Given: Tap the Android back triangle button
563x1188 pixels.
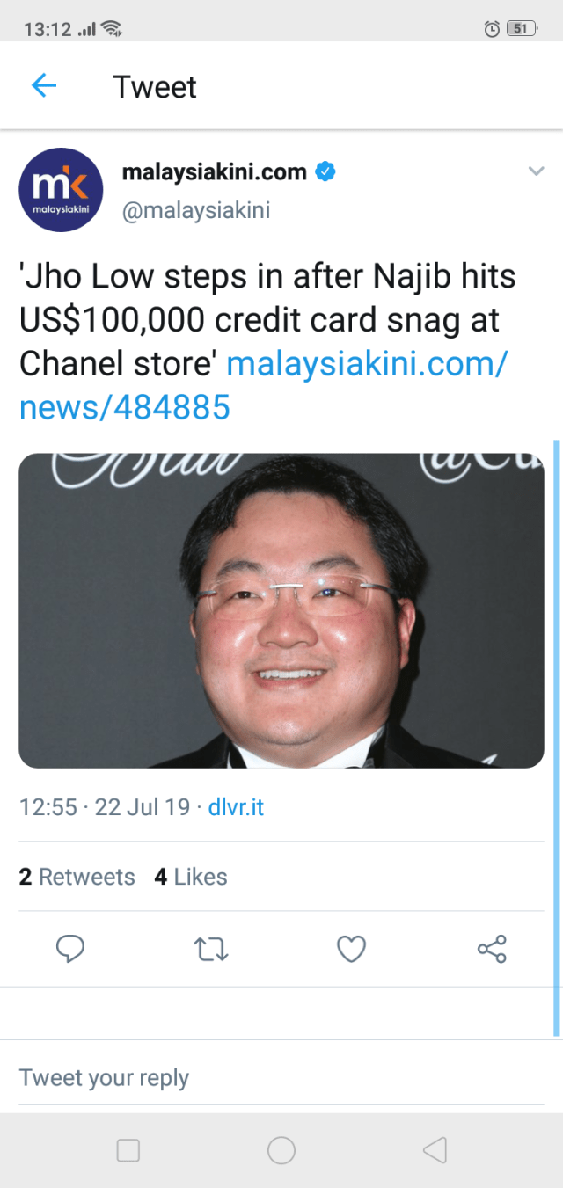Looking at the screenshot, I should tap(435, 1150).
